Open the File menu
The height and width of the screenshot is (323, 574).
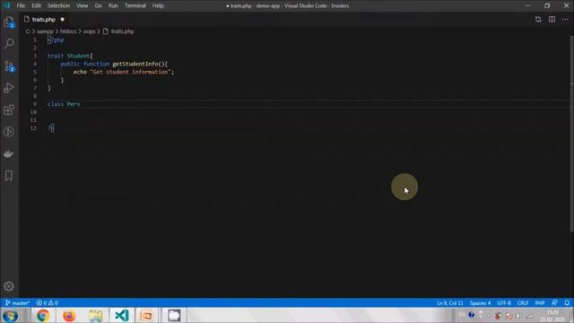click(x=21, y=5)
